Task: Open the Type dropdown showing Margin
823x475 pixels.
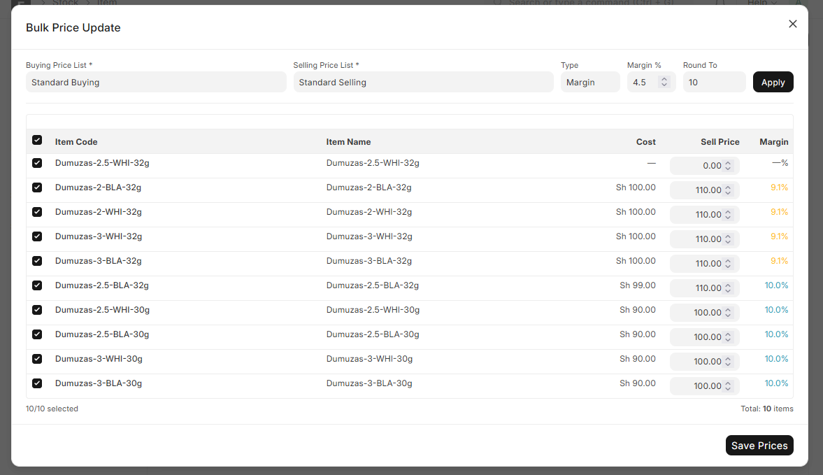Action: click(x=589, y=83)
